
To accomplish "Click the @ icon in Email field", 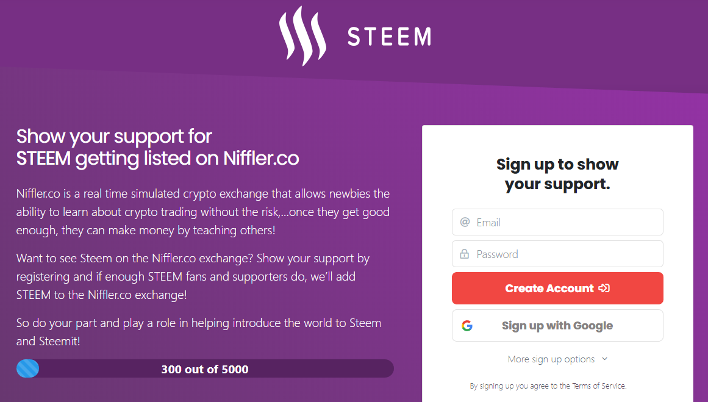I will click(465, 222).
